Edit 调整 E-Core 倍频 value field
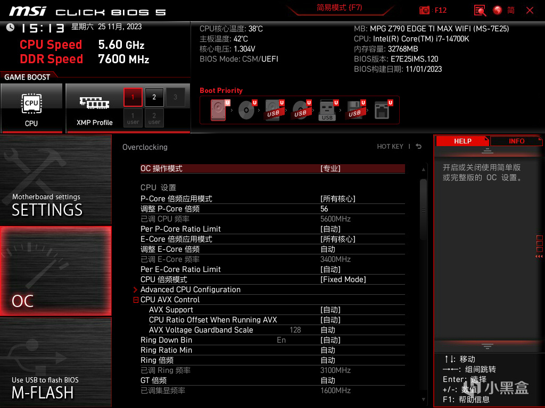The height and width of the screenshot is (408, 545). click(272, 249)
